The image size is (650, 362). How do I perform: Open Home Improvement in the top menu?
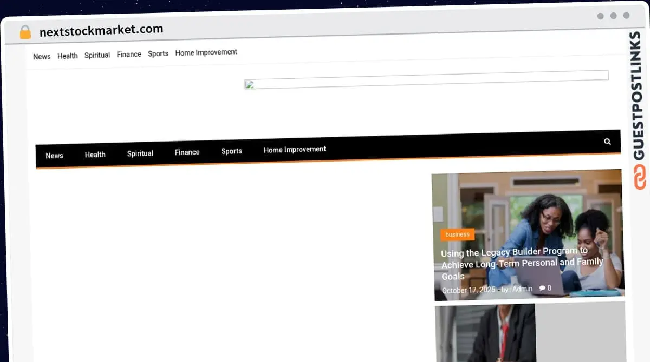(206, 52)
